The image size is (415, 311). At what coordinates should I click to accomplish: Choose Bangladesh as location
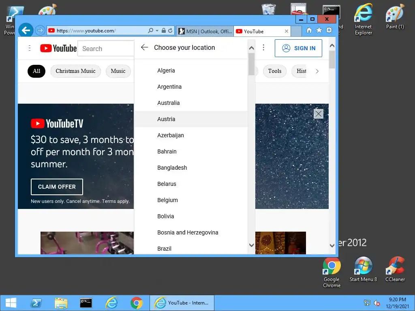tap(191, 168)
